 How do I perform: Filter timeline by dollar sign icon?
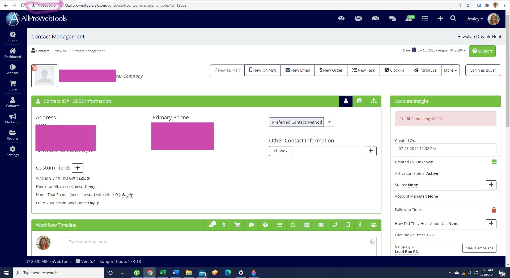(224, 225)
